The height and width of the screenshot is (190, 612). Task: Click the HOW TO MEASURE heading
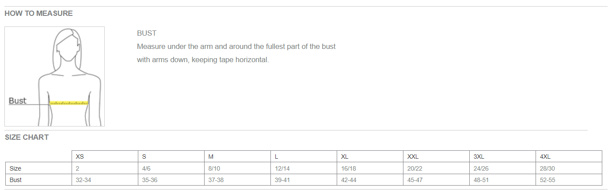[38, 13]
